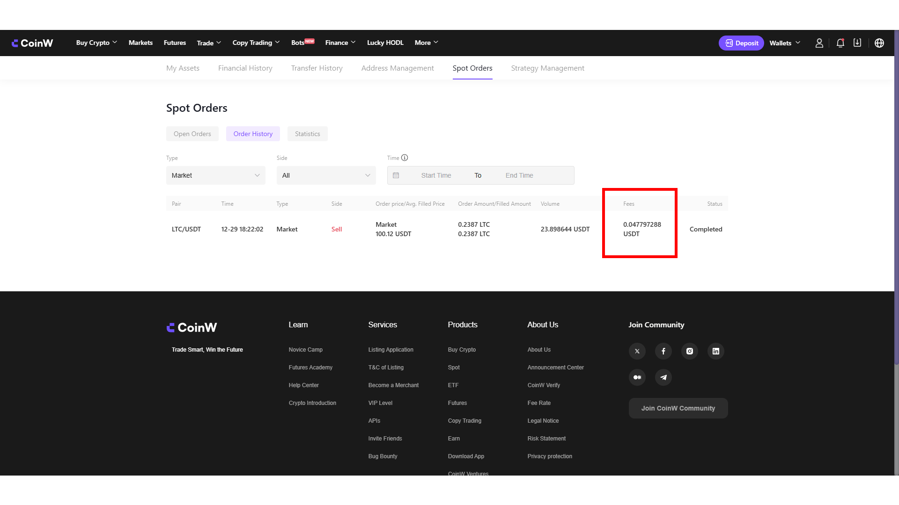Click the Completed status text

[x=706, y=229]
